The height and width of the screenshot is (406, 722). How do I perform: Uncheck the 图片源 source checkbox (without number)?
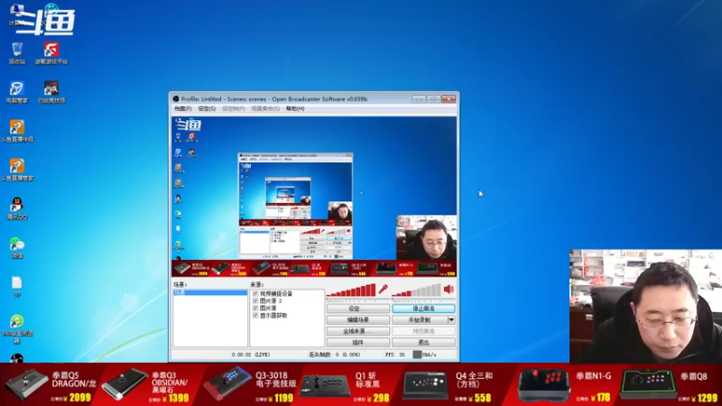tap(255, 309)
